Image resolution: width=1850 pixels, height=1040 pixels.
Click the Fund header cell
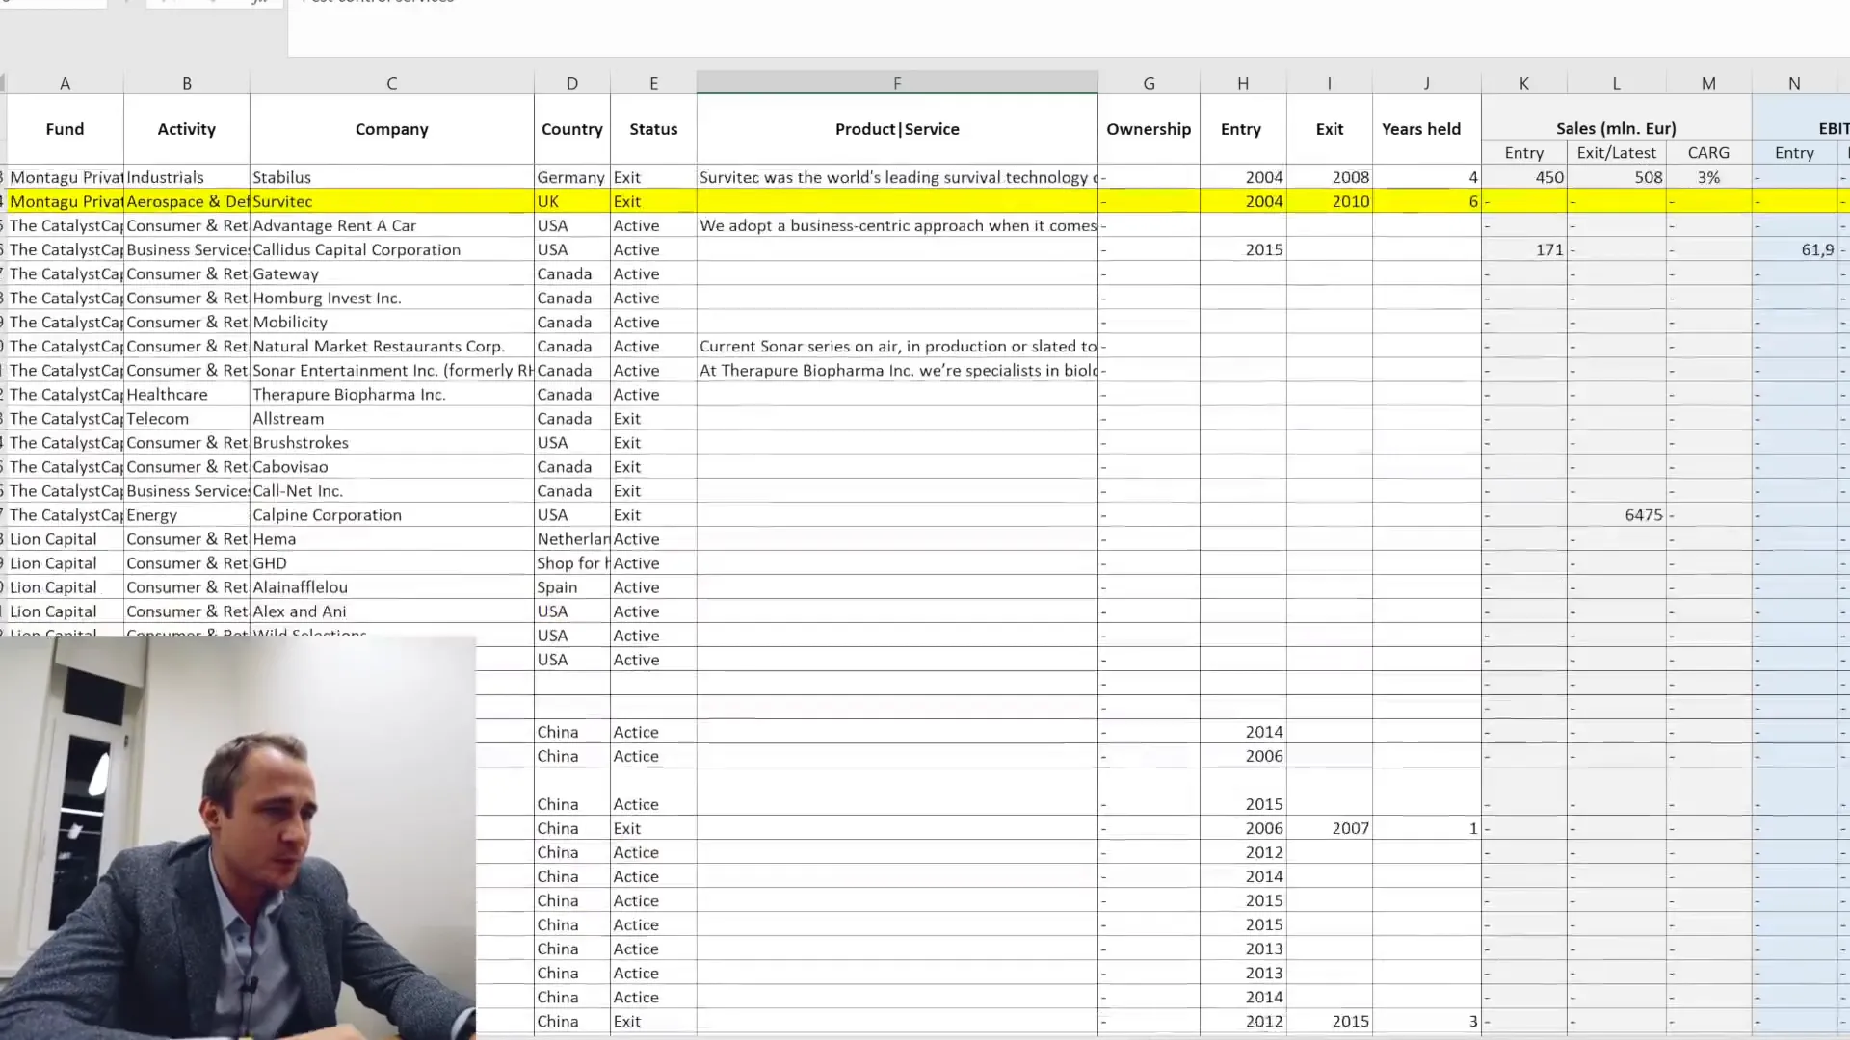(x=65, y=129)
